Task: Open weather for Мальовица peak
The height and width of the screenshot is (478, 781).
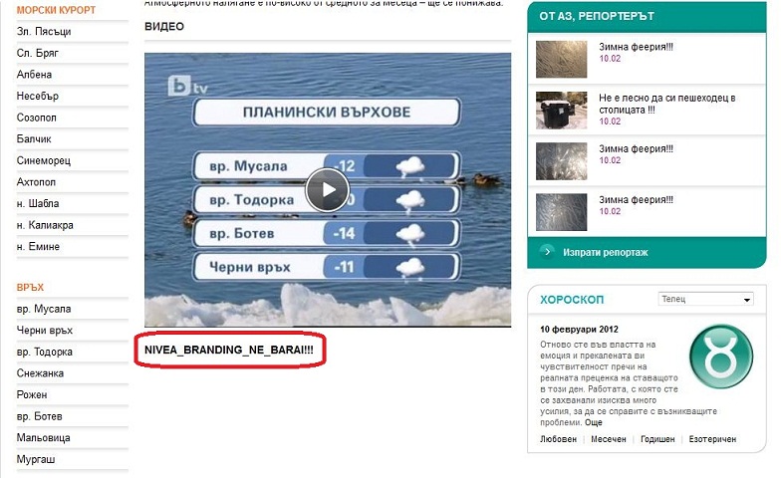Action: tap(45, 438)
